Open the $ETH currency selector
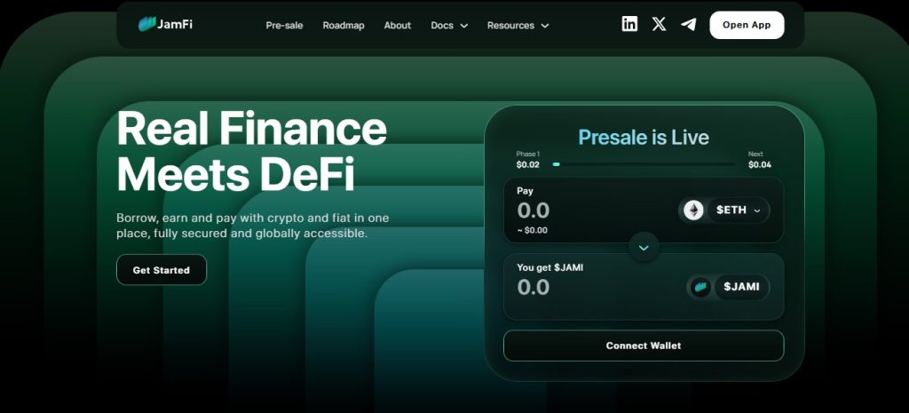Image resolution: width=909 pixels, height=413 pixels. pyautogui.click(x=738, y=210)
